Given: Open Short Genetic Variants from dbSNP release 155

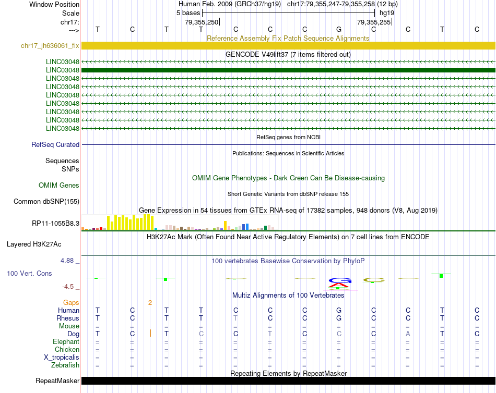Looking at the screenshot, I should 288,194.
